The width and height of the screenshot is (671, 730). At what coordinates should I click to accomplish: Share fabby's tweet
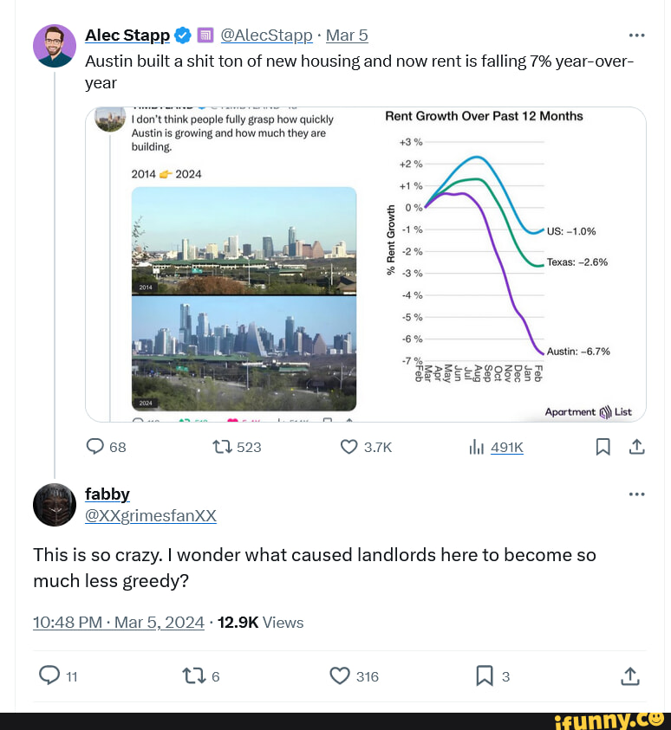point(630,676)
